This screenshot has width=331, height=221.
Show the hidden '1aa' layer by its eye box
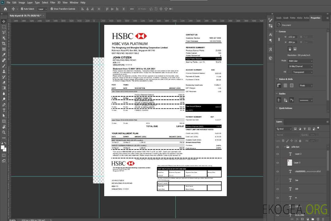tap(278, 180)
